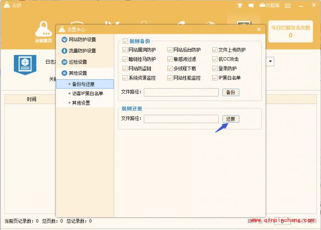Toggle 多线程下载 checkbox
The image size is (321, 230).
[x=170, y=68]
